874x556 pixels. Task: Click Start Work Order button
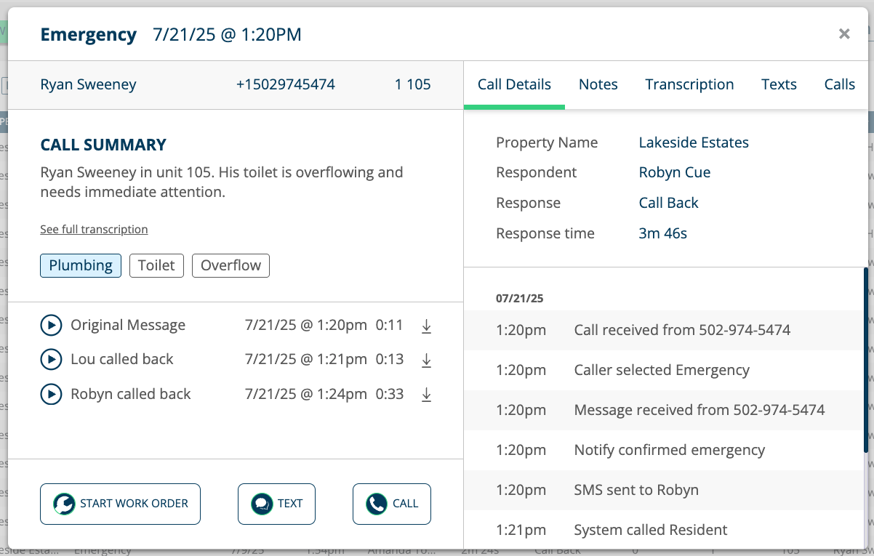120,504
